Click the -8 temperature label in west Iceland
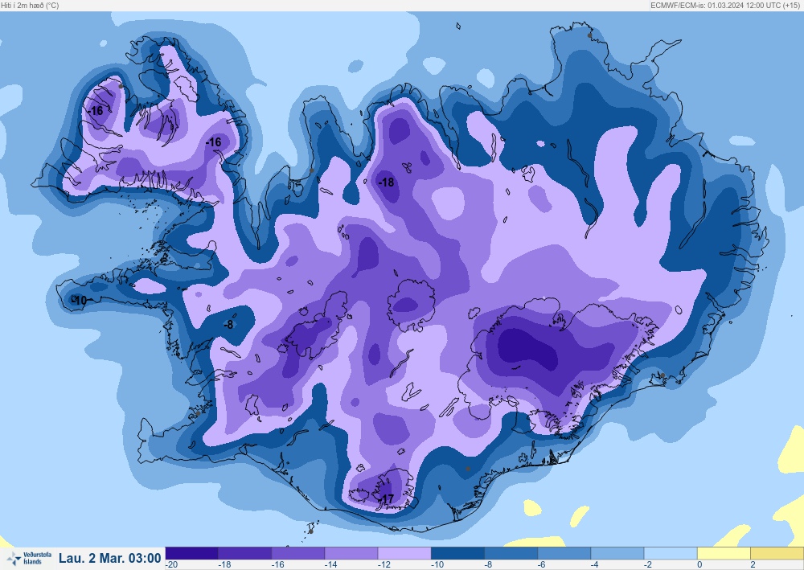 pyautogui.click(x=228, y=325)
